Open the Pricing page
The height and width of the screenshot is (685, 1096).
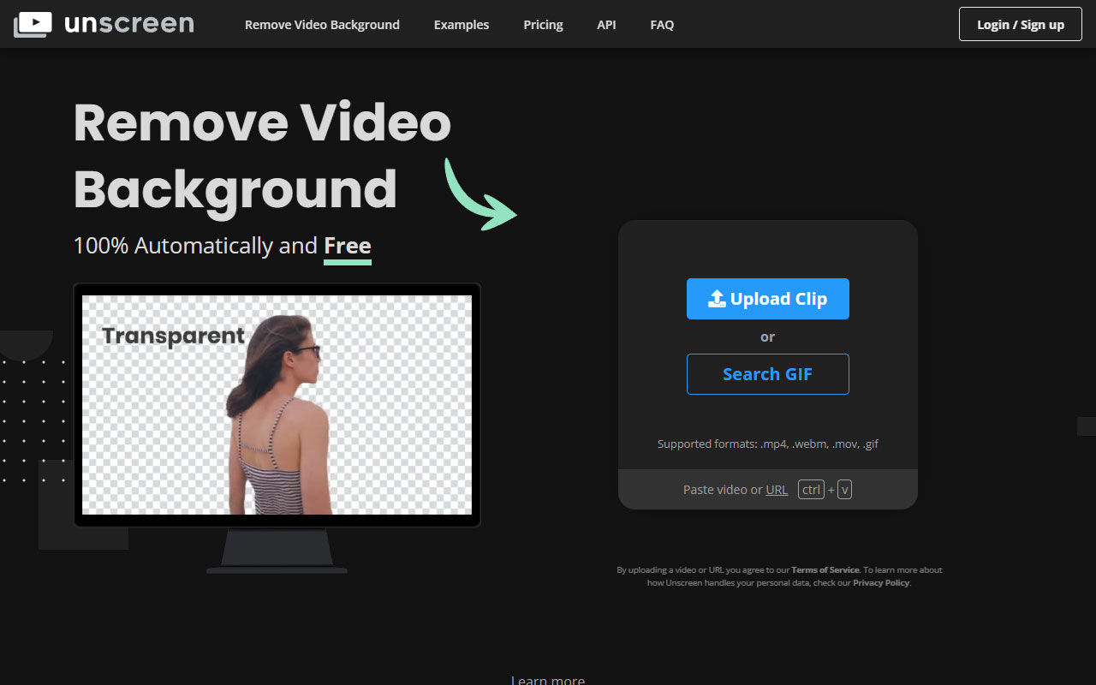[543, 24]
